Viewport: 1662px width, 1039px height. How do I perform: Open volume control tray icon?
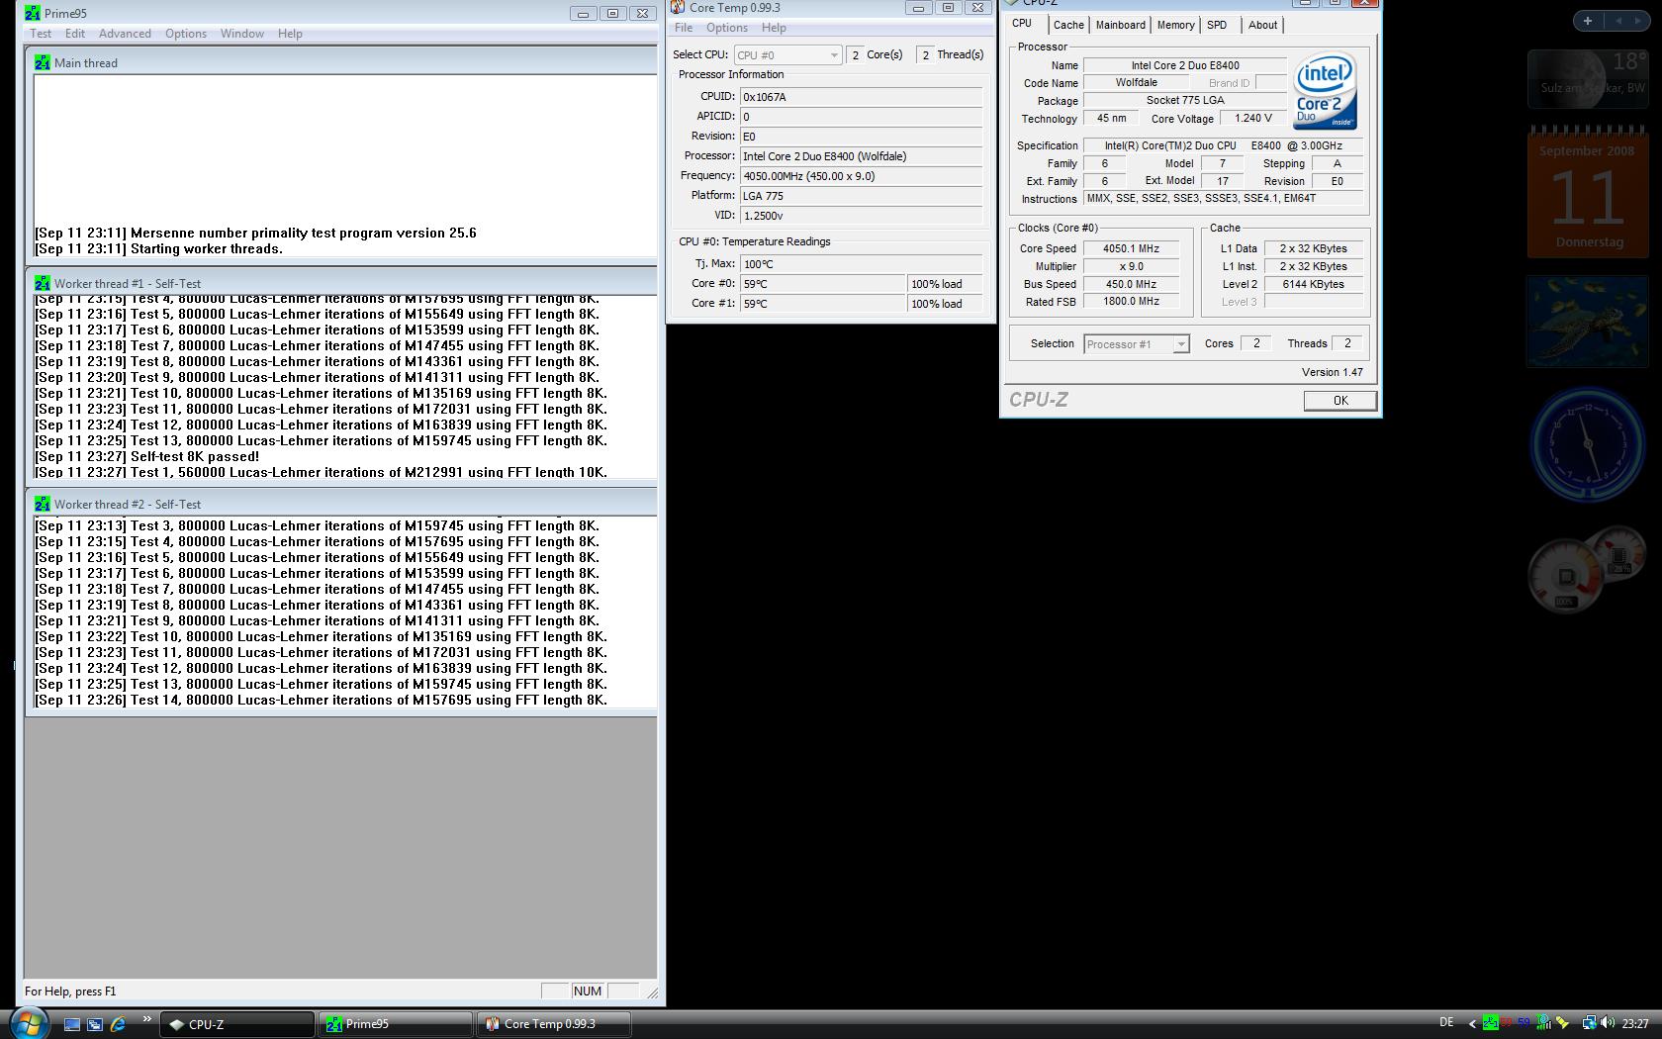(1607, 1024)
